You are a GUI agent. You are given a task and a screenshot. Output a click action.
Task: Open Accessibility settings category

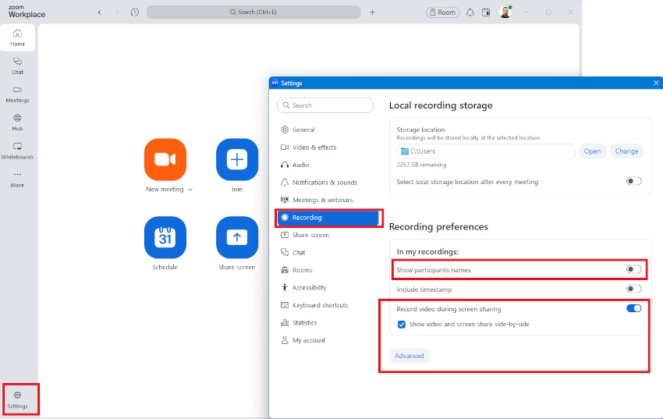(328, 287)
